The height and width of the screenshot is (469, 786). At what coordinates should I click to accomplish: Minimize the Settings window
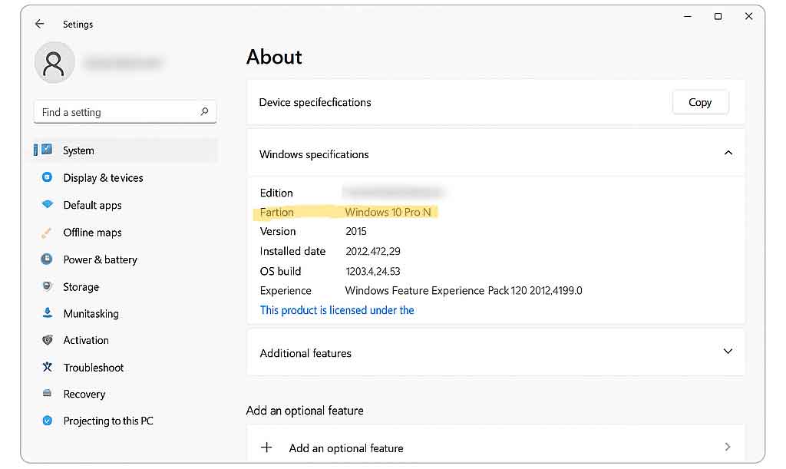click(687, 17)
